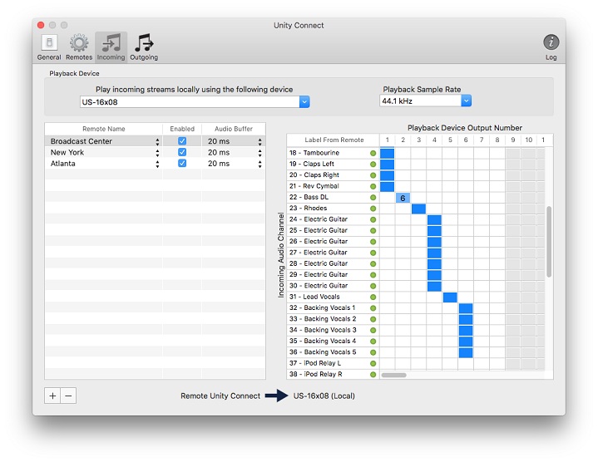Open the Remotes gear icon
The height and width of the screenshot is (462, 598).
click(x=79, y=43)
